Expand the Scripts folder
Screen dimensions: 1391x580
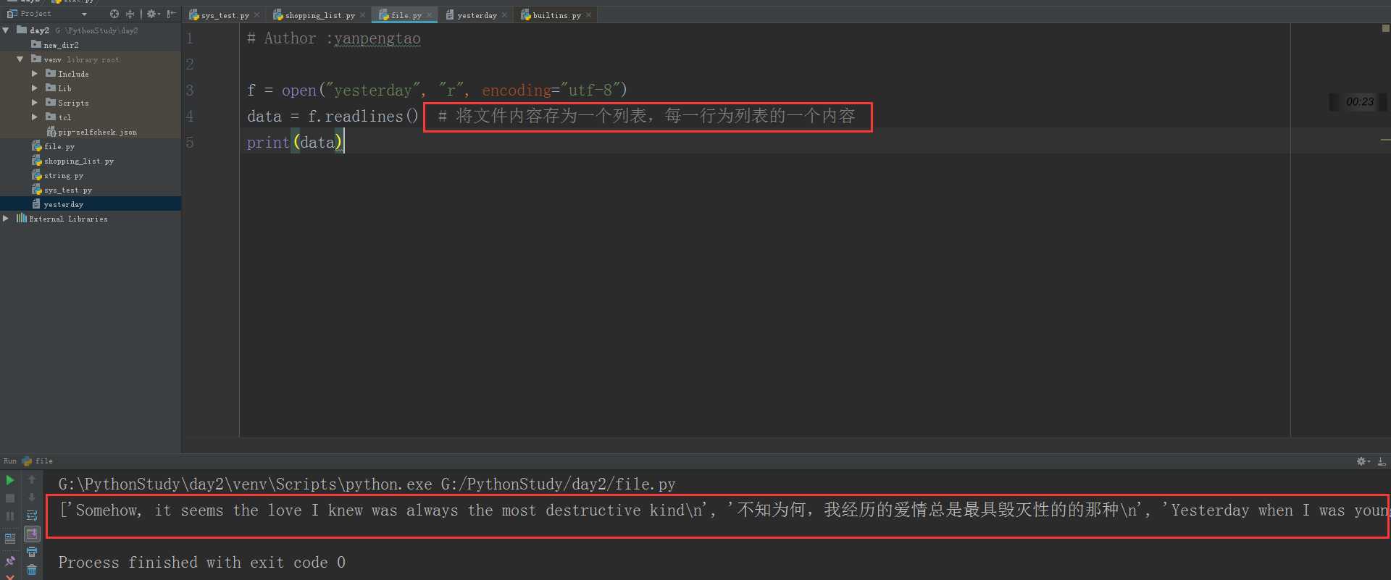pyautogui.click(x=34, y=103)
